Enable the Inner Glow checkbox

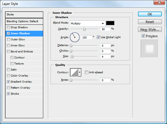click(8, 45)
